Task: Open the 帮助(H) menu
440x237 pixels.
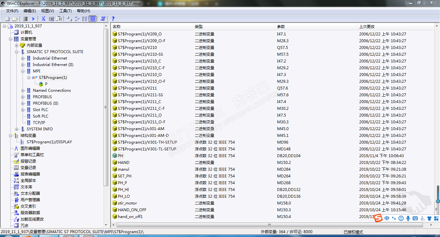Action: 83,11
